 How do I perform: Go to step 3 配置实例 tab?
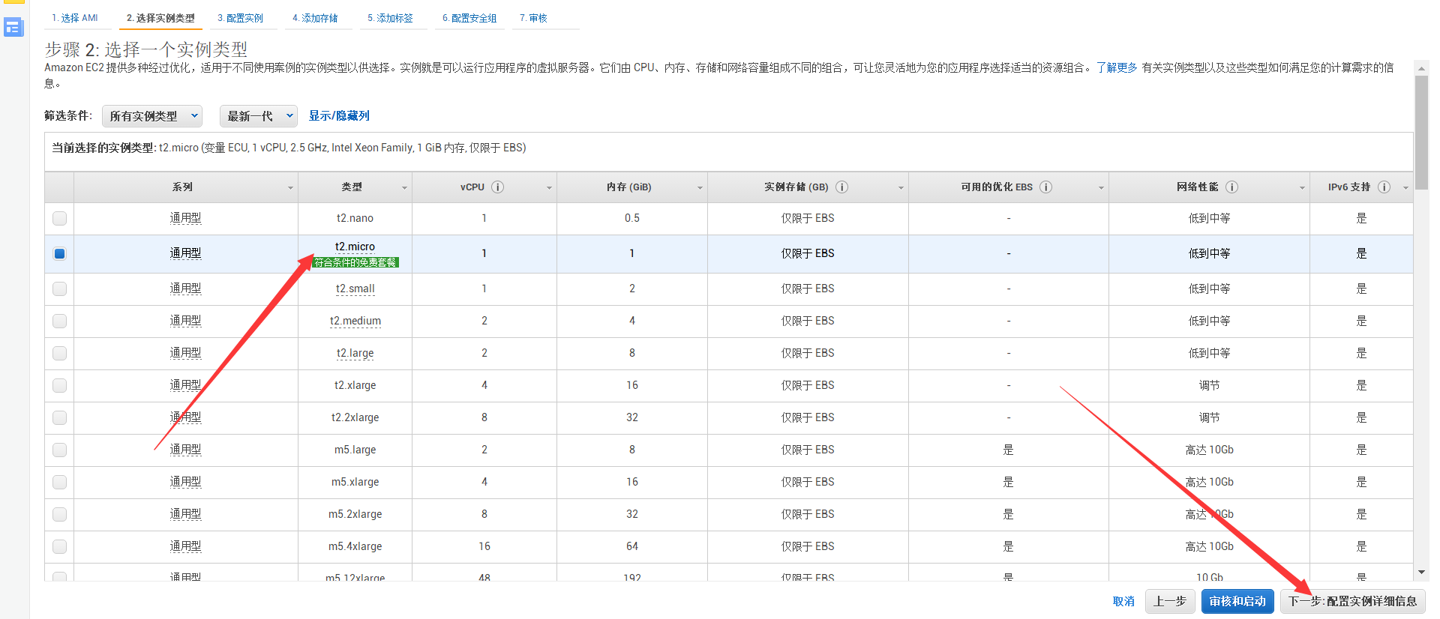coord(240,18)
